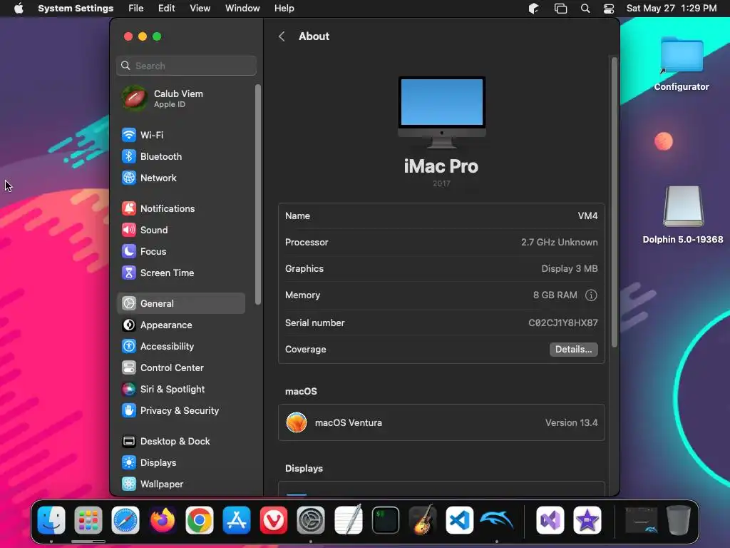The height and width of the screenshot is (548, 730).
Task: Open the Apple menu
Action: 19,9
